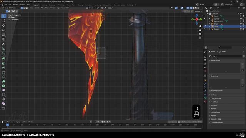Viewport: 246px width, 138px height.
Task: Toggle camera view in viewport
Action: pyautogui.click(x=200, y=34)
